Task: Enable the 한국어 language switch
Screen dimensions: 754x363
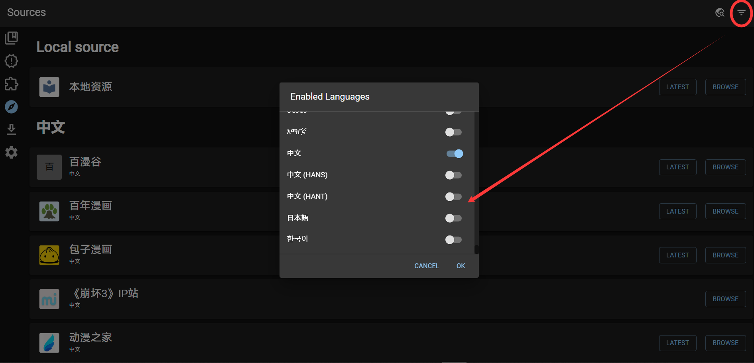Action: point(453,239)
